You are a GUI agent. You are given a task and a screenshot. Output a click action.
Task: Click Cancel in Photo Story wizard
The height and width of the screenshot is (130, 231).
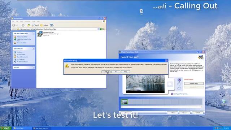[197, 113]
